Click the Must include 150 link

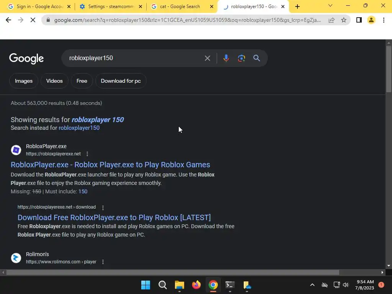coord(83,191)
